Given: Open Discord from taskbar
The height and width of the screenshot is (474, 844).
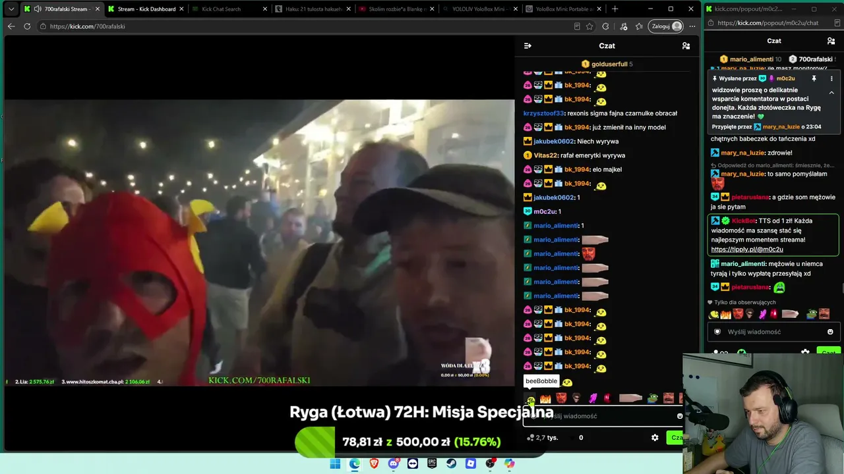Looking at the screenshot, I should 394,463.
